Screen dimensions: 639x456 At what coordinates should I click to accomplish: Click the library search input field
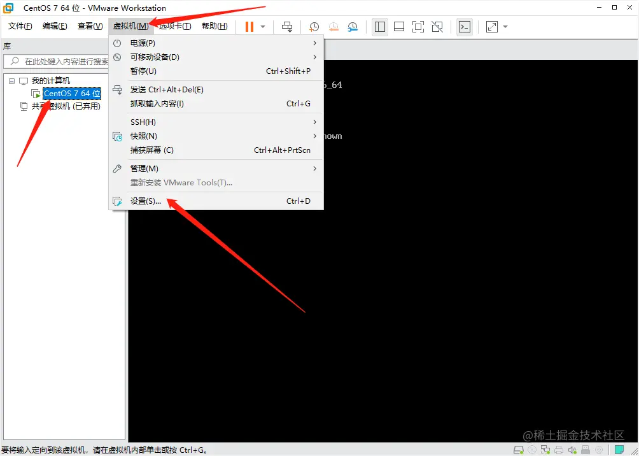pos(57,62)
